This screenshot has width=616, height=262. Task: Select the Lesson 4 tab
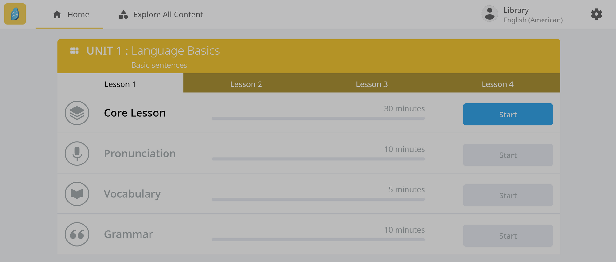497,84
